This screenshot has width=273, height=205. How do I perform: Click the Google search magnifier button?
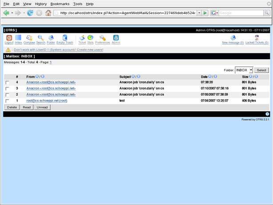tap(267, 13)
